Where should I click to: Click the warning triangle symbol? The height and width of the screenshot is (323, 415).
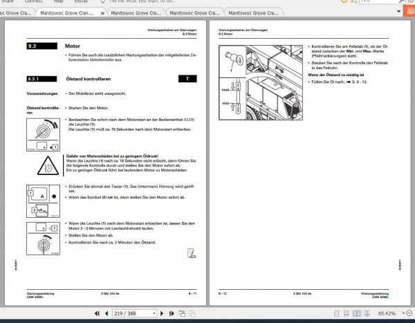[x=48, y=166]
